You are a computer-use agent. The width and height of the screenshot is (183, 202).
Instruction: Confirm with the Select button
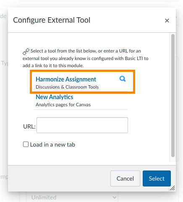click(x=157, y=178)
